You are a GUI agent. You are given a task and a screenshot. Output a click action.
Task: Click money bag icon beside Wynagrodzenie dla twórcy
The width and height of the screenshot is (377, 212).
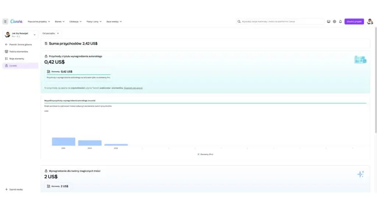pyautogui.click(x=46, y=171)
